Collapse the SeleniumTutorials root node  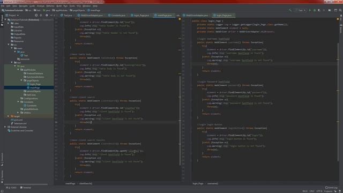click(x=5, y=20)
